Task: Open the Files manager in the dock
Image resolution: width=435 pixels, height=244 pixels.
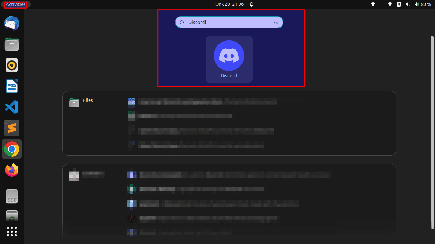Action: click(x=12, y=44)
